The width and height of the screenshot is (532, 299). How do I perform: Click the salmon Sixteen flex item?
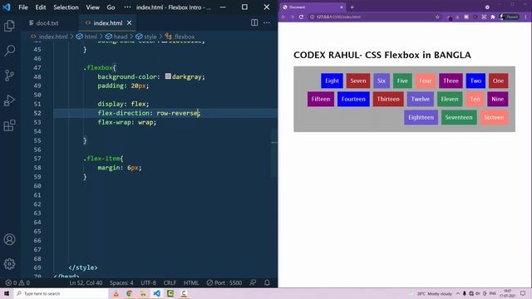[494, 117]
